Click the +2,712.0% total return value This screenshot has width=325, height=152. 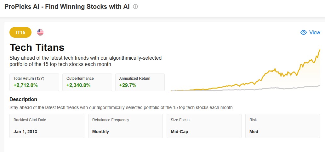[26, 85]
